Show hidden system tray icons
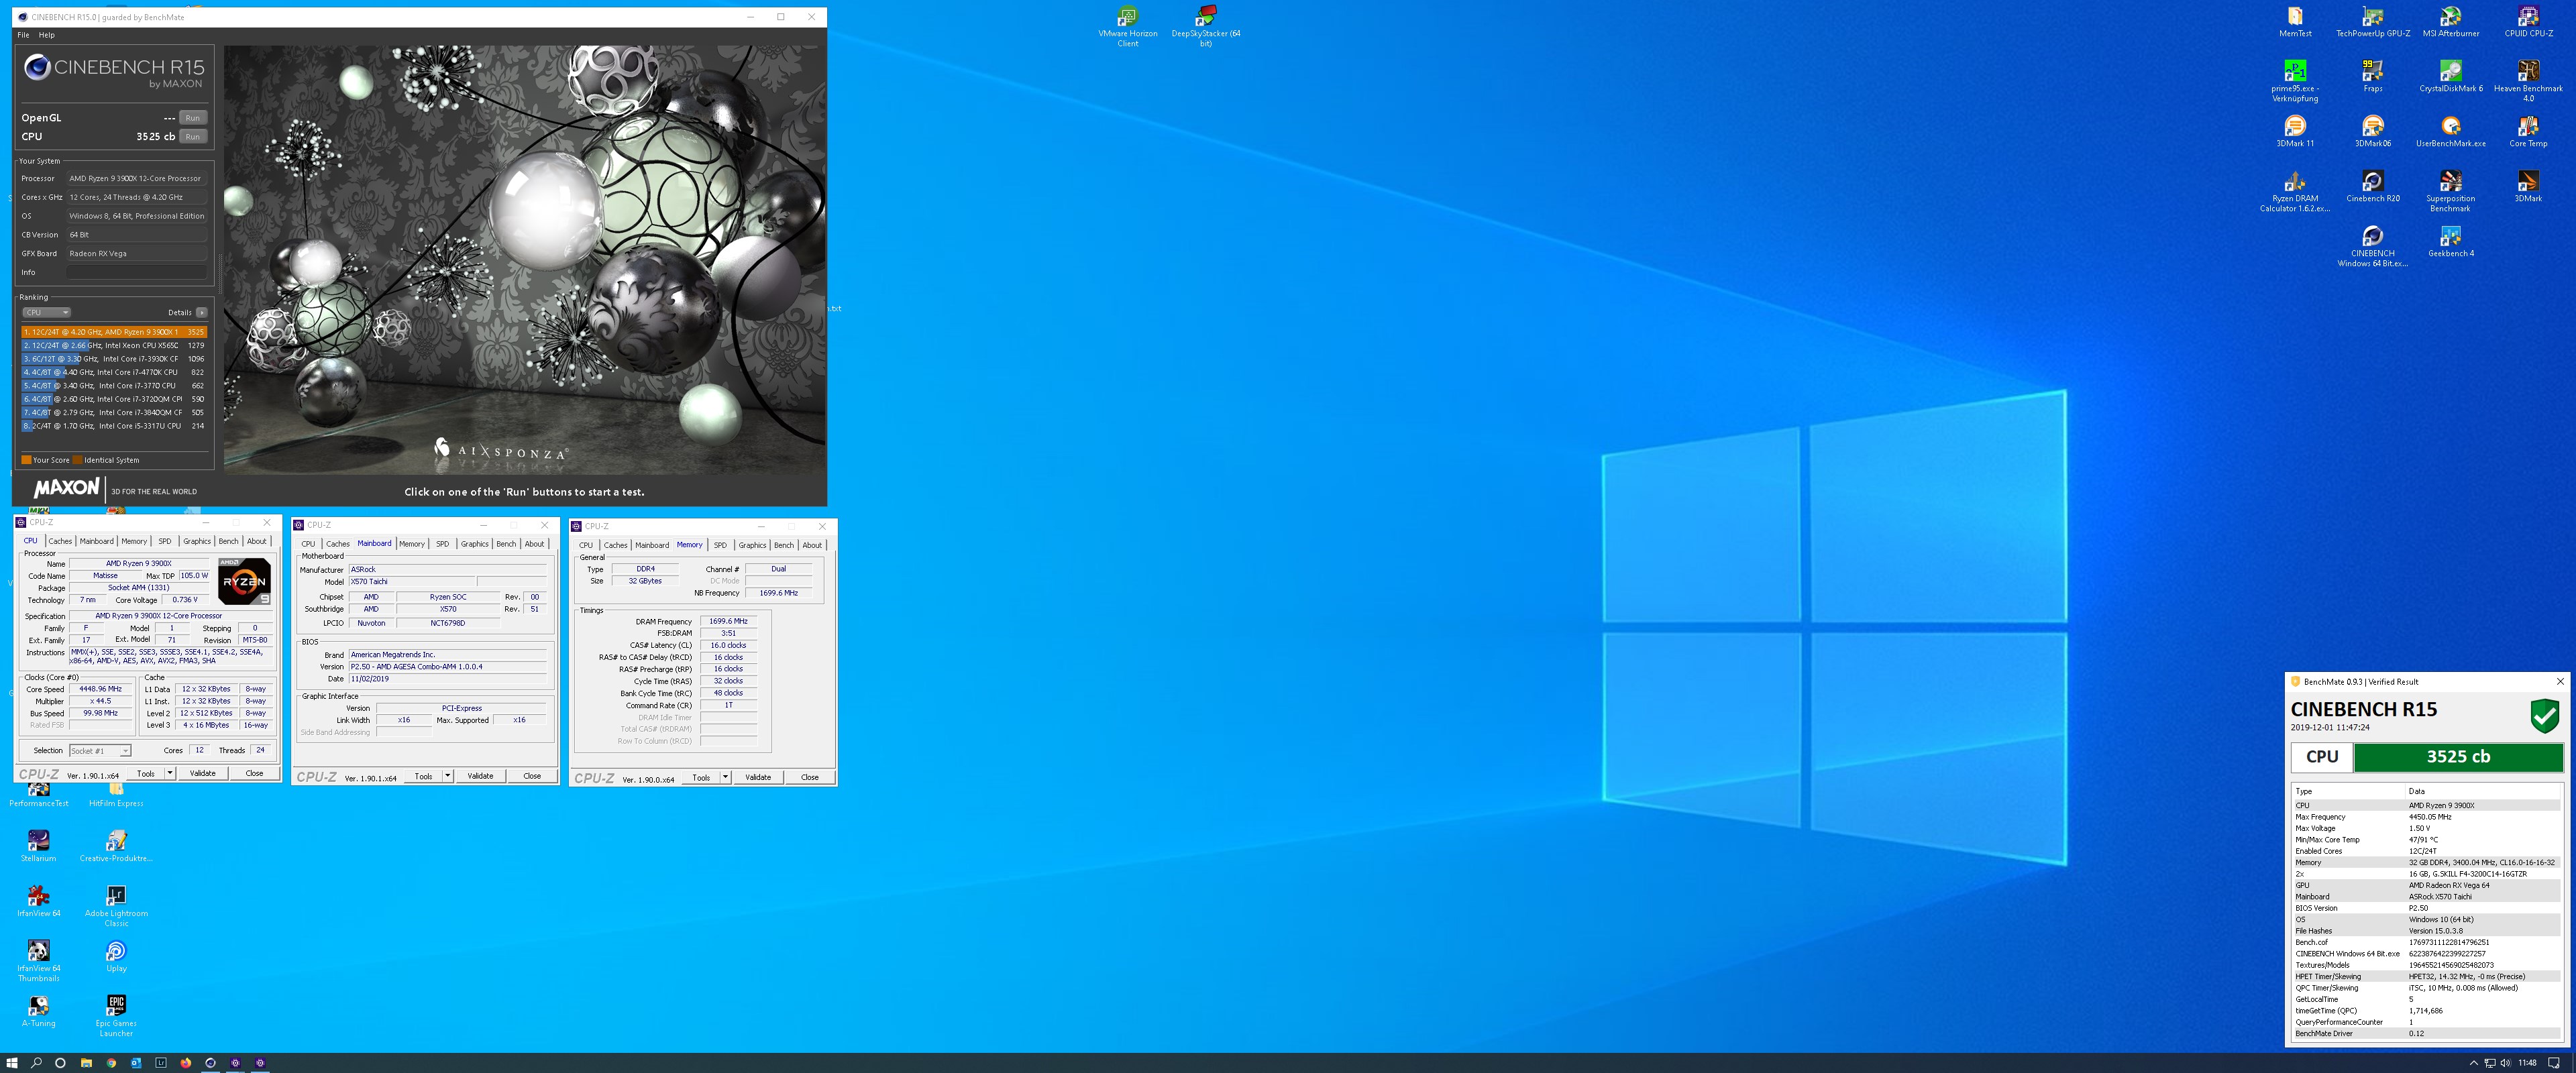This screenshot has width=2576, height=1073. point(2474,1063)
